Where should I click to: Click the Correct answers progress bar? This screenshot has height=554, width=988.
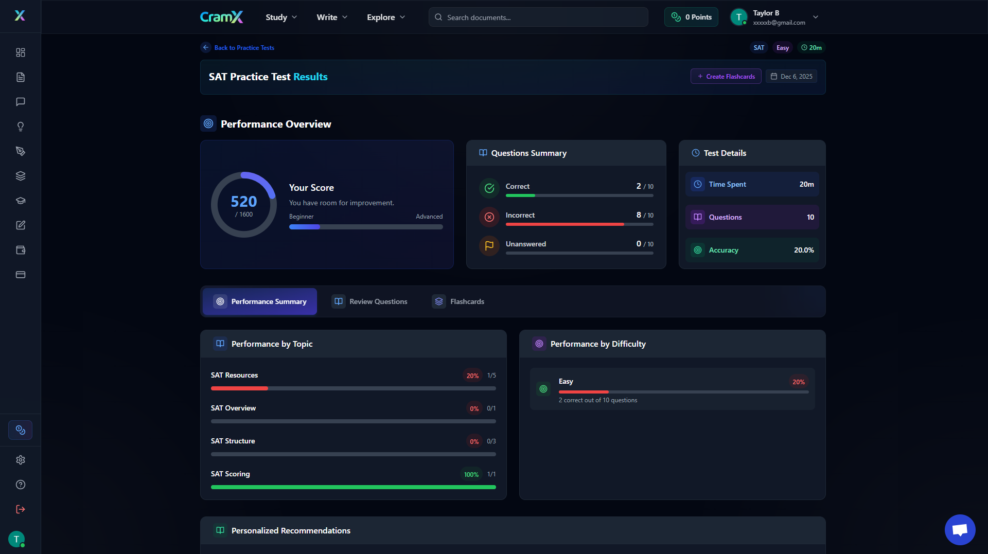tap(579, 195)
